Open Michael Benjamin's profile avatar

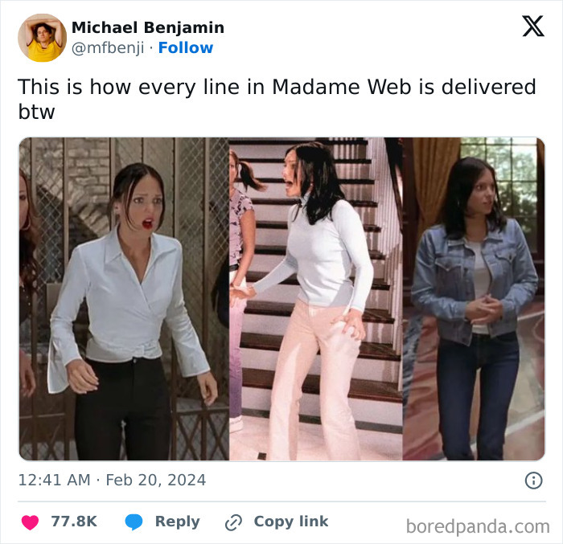pos(43,38)
